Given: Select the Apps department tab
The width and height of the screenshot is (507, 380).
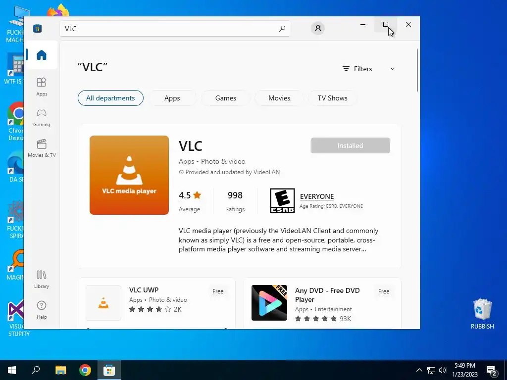Looking at the screenshot, I should pos(172,98).
